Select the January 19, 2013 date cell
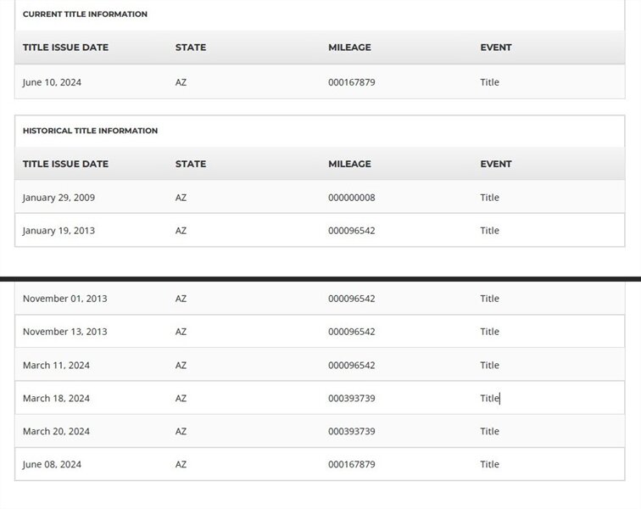 (59, 231)
